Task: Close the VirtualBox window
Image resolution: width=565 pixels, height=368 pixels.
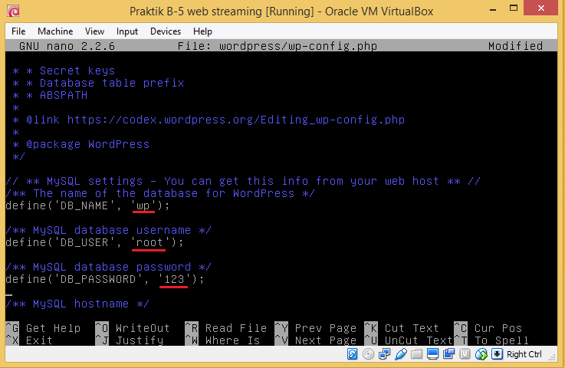Action: pos(541,8)
